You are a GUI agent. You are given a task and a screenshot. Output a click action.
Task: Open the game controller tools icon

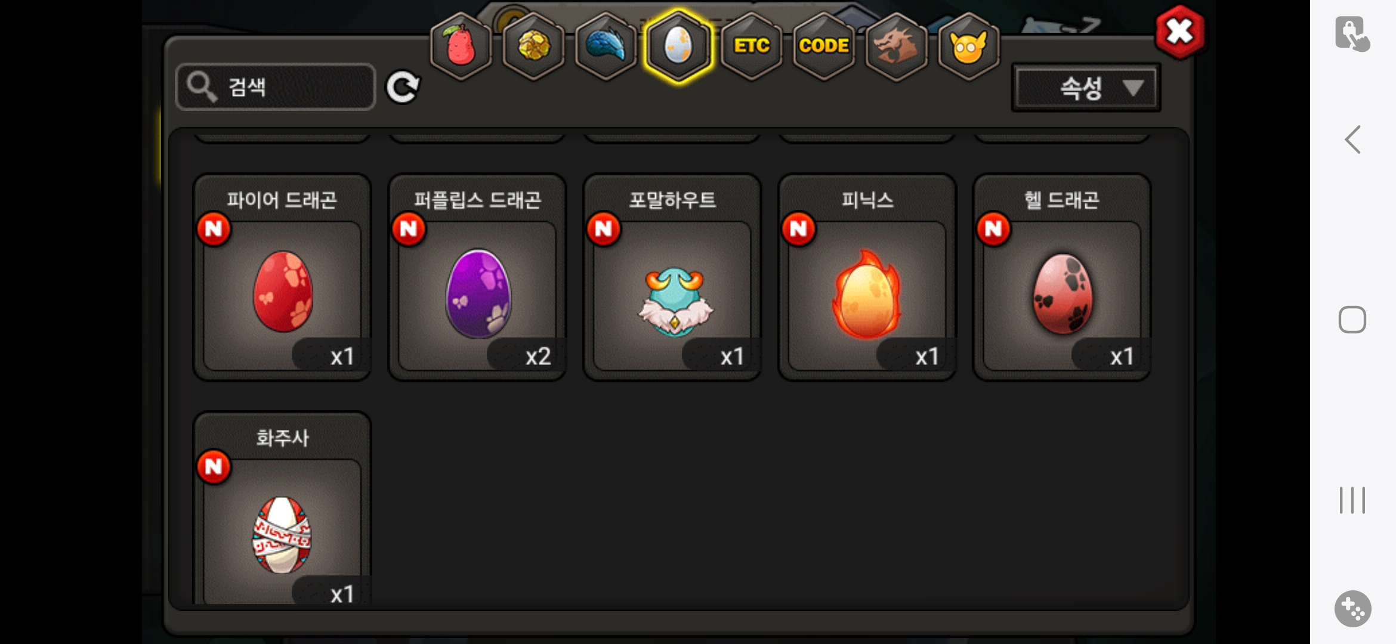(1352, 609)
